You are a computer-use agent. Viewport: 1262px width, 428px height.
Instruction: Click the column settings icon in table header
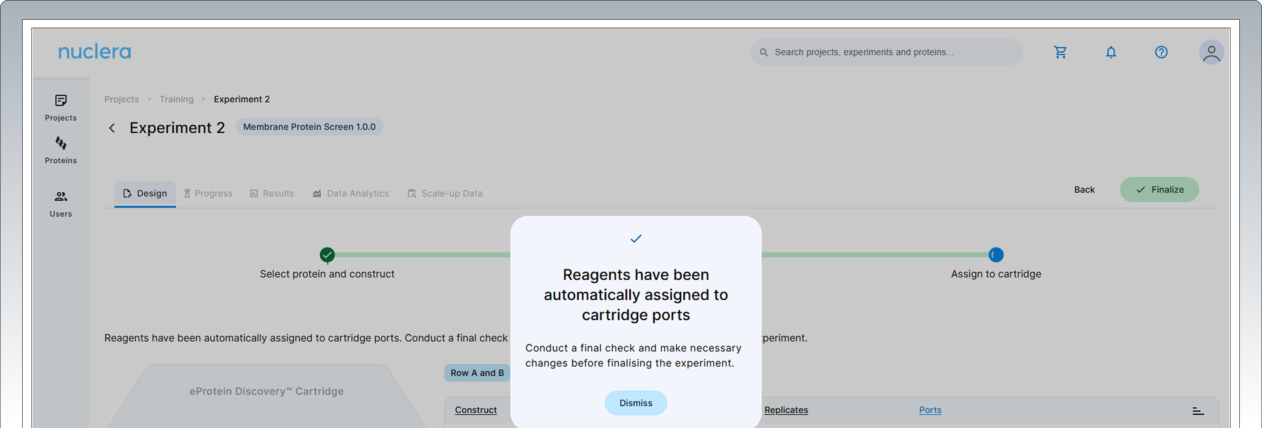pyautogui.click(x=1198, y=411)
